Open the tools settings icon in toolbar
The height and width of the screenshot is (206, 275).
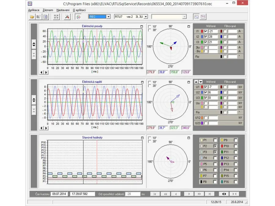point(68,17)
